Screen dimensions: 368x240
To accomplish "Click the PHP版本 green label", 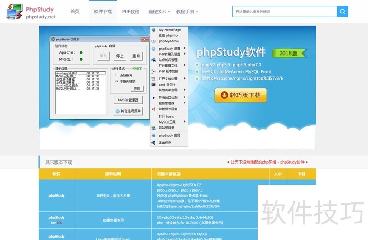I will (x=137, y=69).
